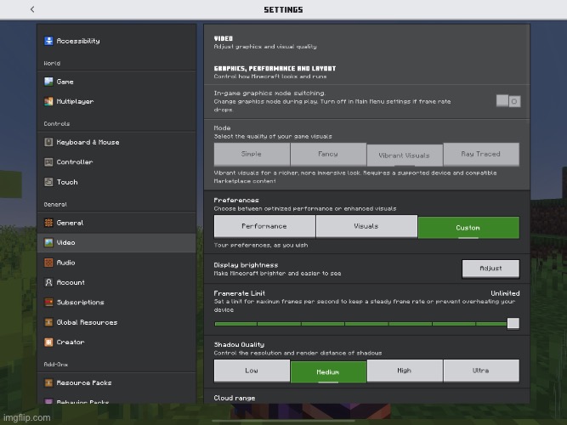Click the Framerate Limit slider handle

[x=513, y=323]
